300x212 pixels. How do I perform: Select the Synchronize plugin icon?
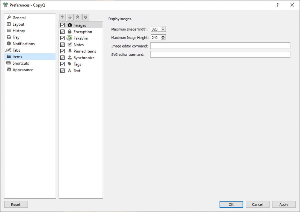click(70, 58)
